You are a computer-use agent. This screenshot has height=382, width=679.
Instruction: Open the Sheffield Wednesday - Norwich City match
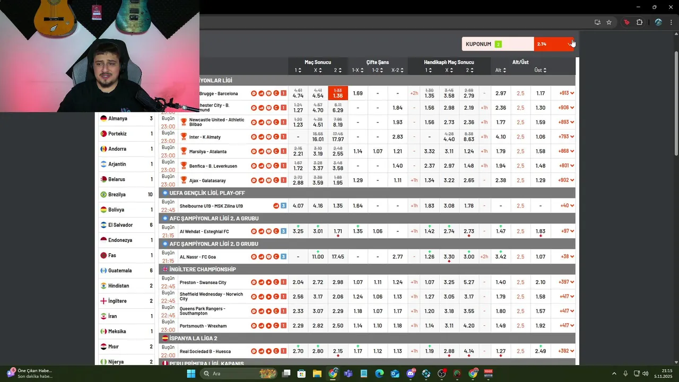point(211,297)
